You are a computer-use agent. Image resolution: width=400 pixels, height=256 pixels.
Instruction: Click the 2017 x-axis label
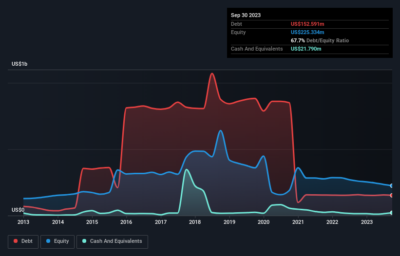[x=161, y=222]
